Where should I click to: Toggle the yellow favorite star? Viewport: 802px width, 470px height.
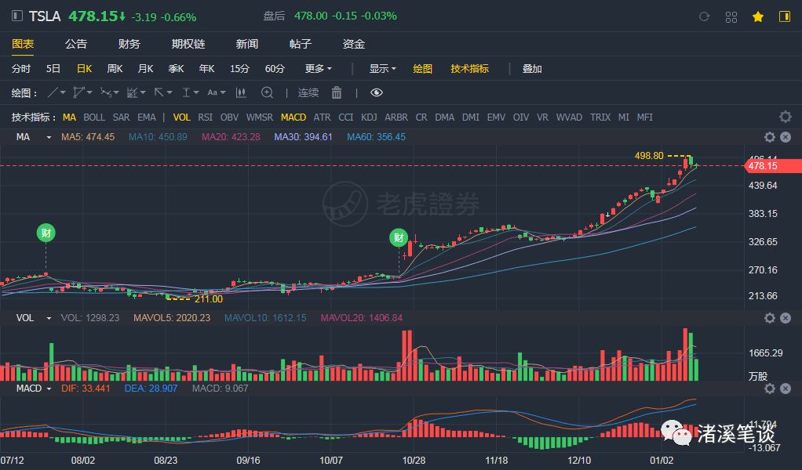pos(758,16)
